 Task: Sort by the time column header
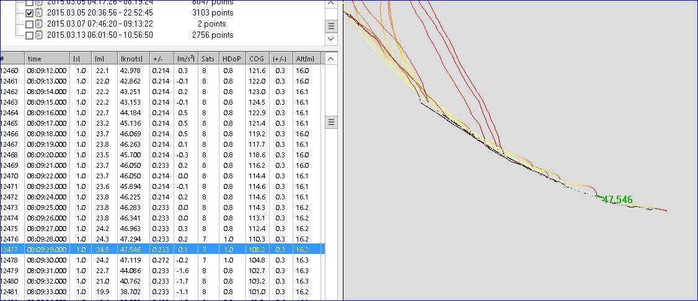pos(48,59)
